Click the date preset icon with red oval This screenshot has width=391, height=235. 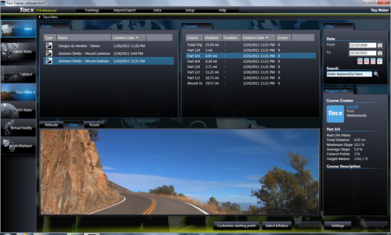click(x=373, y=61)
